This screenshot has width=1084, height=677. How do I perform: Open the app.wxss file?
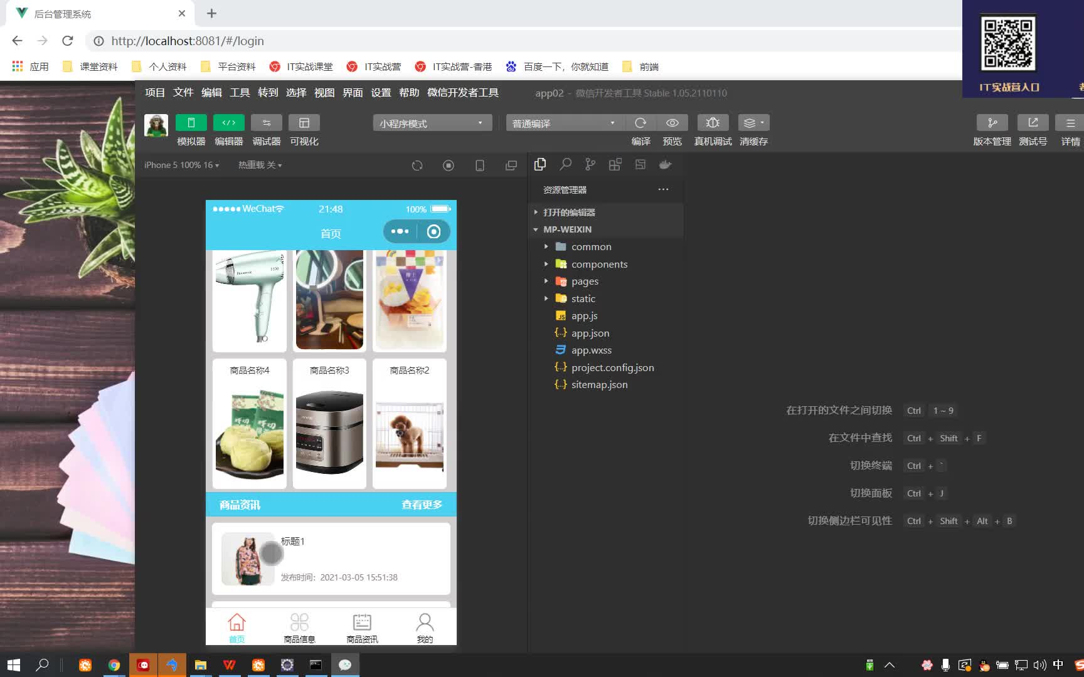click(606, 350)
